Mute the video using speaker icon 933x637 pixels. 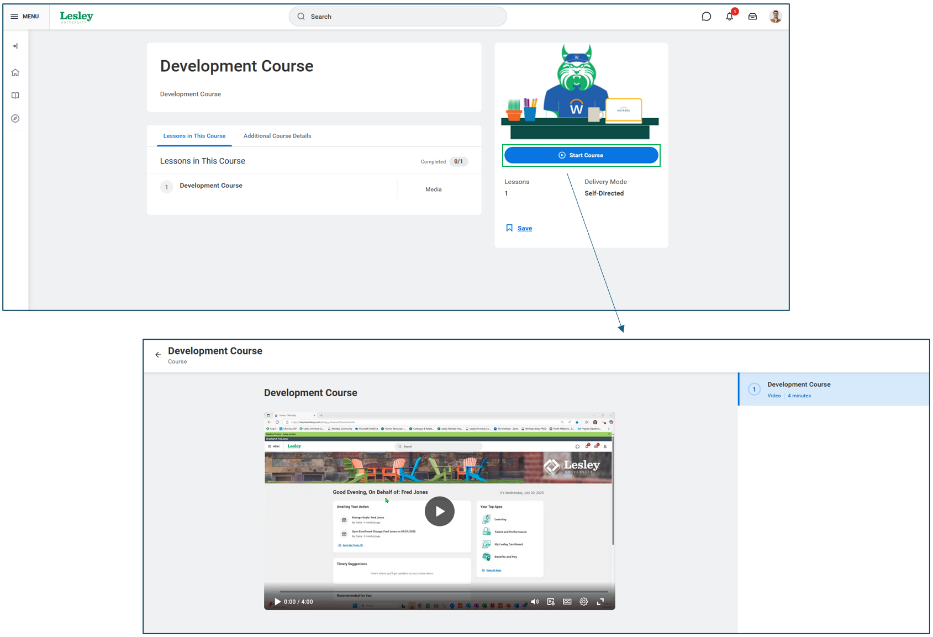[x=535, y=602]
